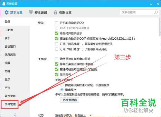
Task: Open 声音 settings in sidebar
Action: coord(15,88)
